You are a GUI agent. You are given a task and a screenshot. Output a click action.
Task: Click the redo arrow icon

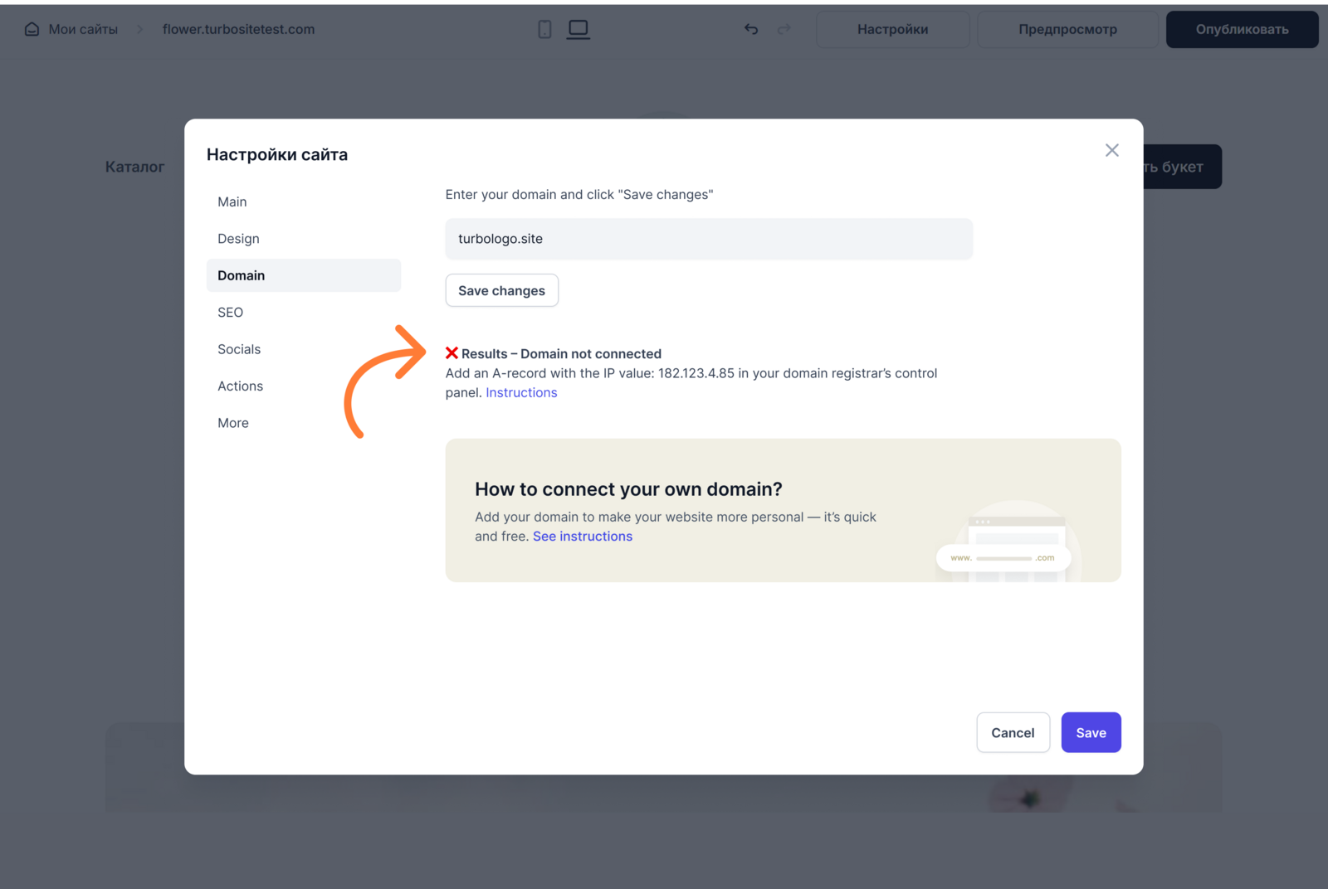click(784, 29)
